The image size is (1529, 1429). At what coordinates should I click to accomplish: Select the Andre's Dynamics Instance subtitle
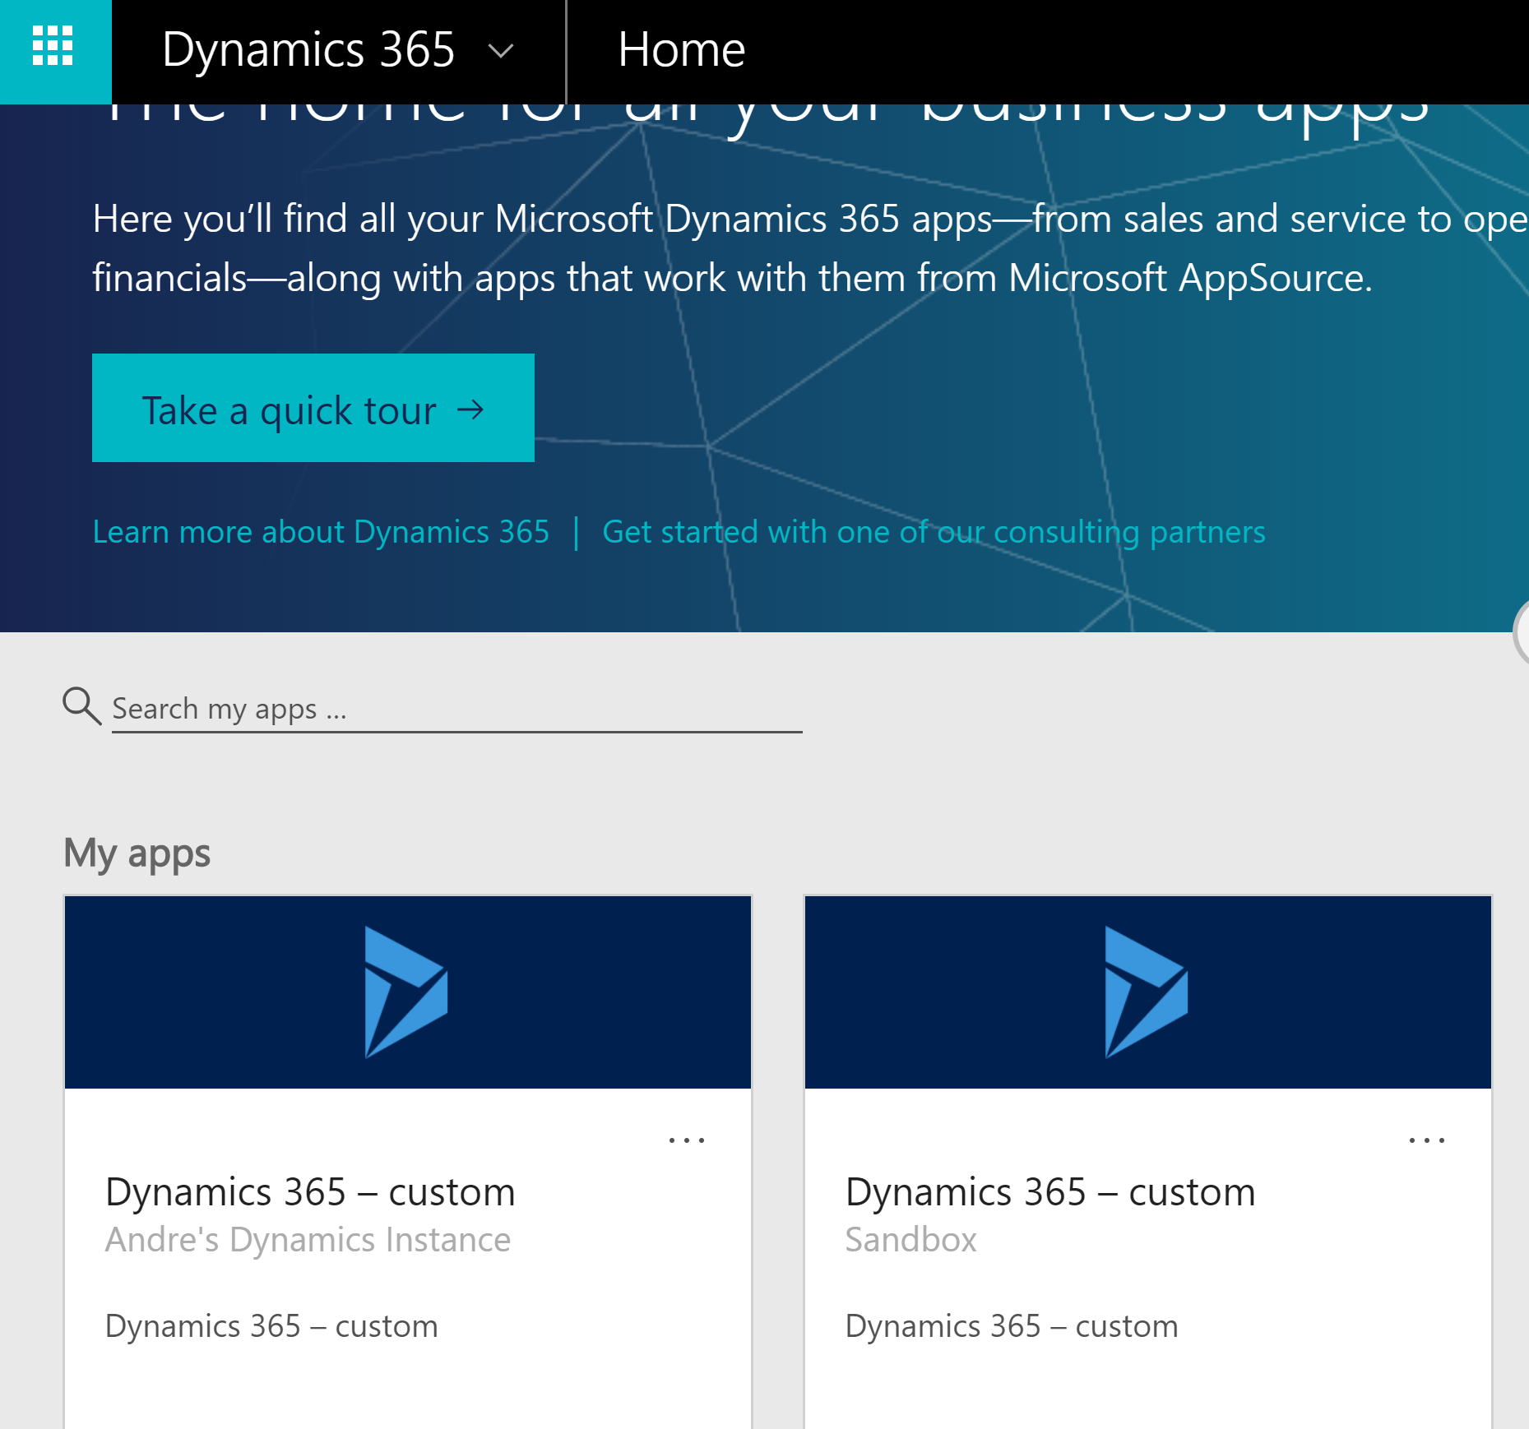(308, 1240)
